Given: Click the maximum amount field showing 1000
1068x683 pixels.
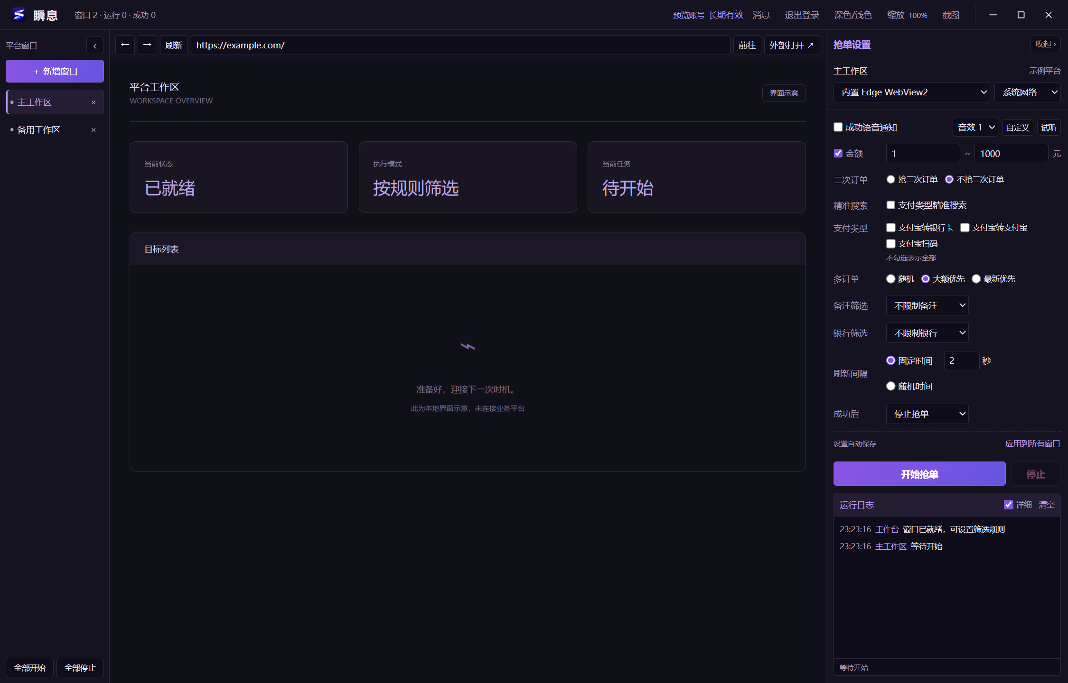Looking at the screenshot, I should pos(1011,154).
